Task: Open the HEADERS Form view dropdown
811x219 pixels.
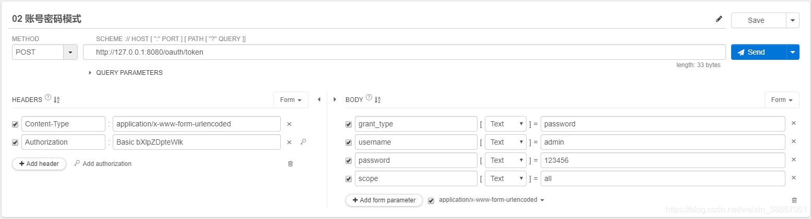Action: [291, 100]
